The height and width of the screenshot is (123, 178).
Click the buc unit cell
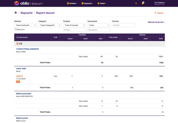tap(56, 76)
